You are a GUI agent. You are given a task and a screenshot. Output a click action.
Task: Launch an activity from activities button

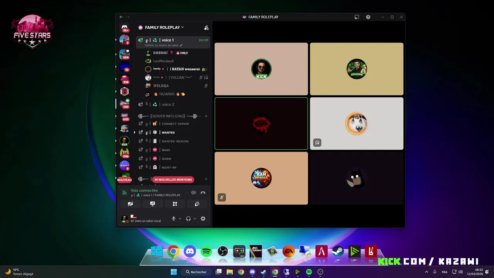point(175,204)
